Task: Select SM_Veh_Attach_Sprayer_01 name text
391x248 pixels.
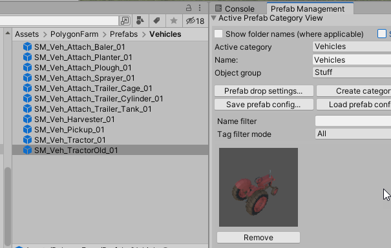Action: pos(84,78)
